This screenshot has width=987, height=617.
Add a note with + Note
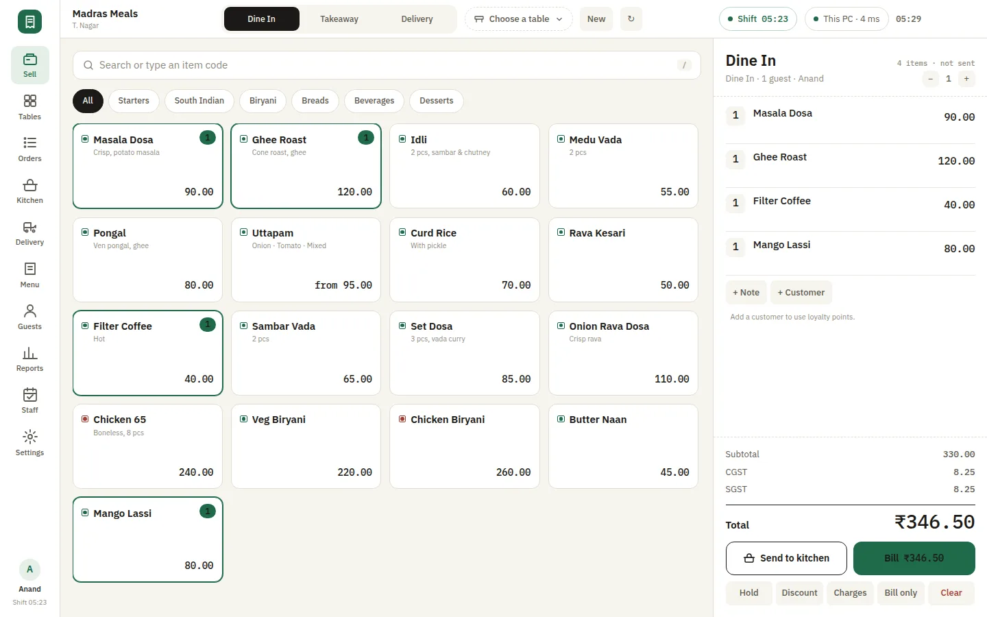[746, 293]
